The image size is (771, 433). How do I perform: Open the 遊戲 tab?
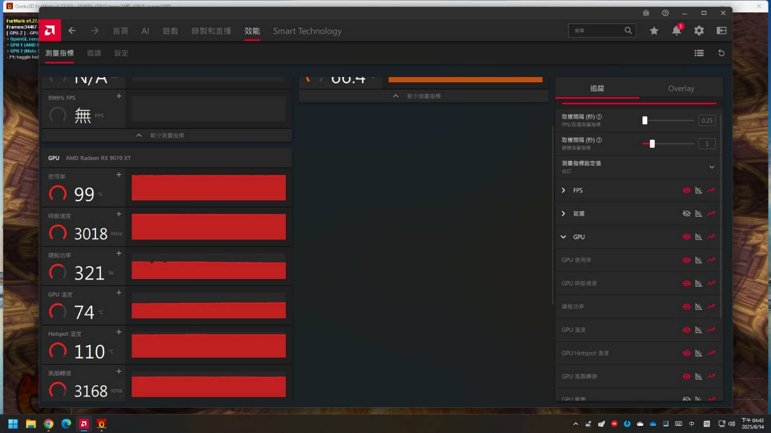(x=170, y=31)
